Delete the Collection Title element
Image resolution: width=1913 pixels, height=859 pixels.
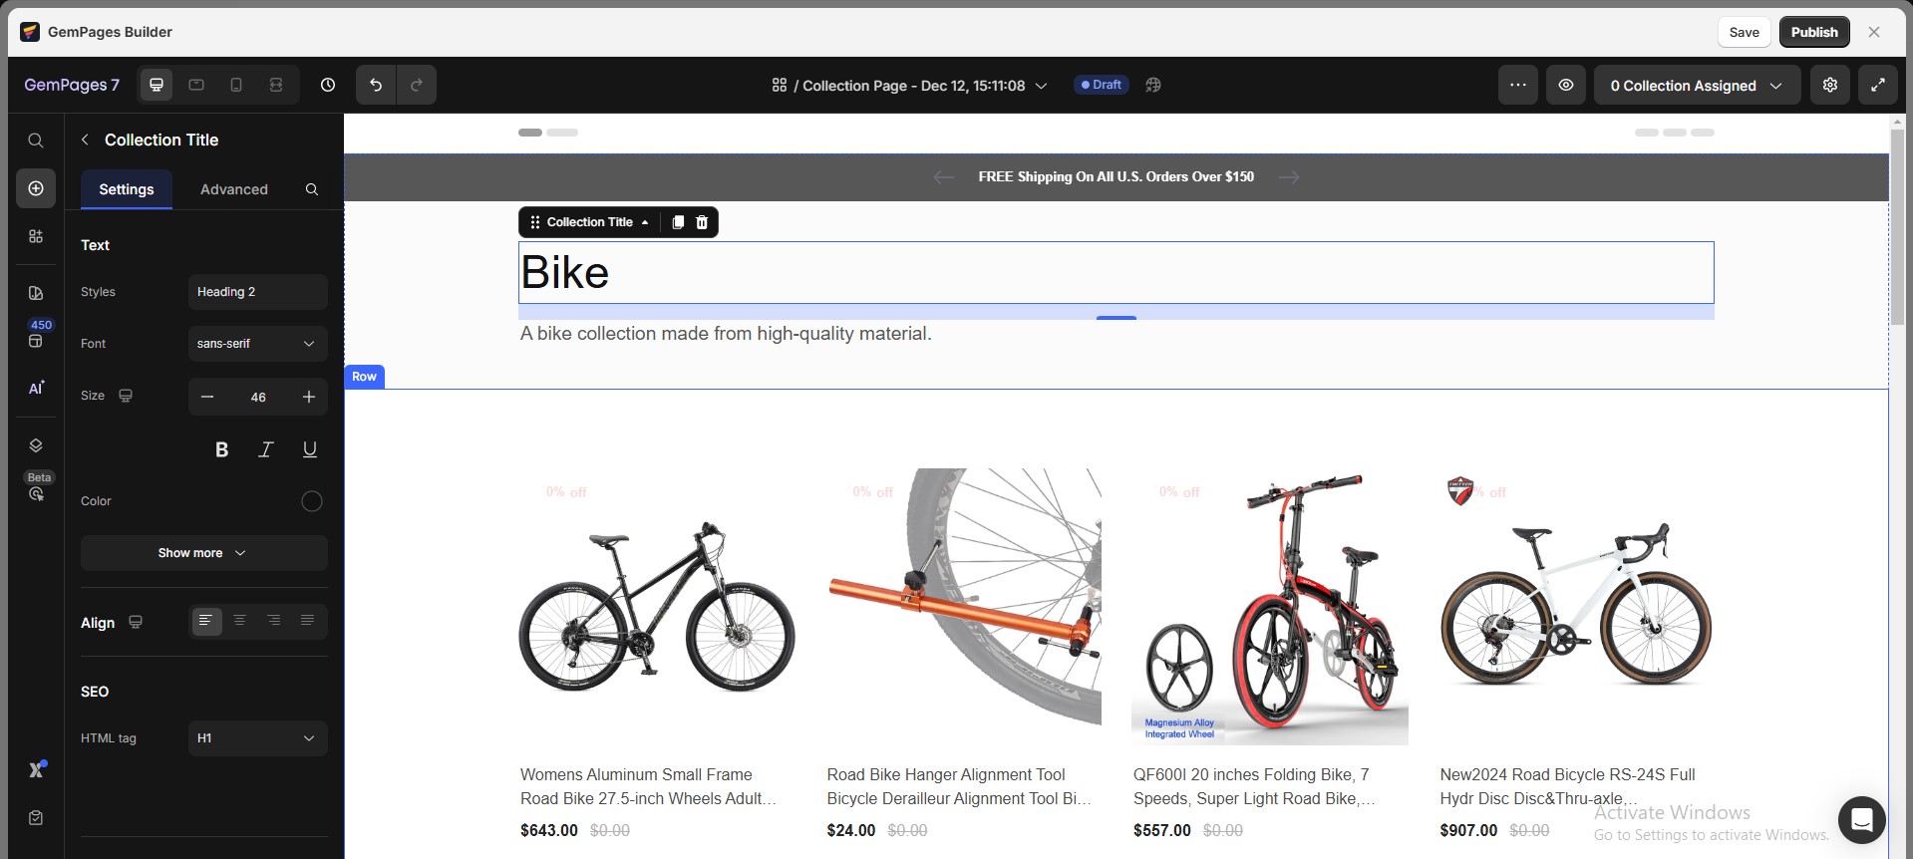(702, 222)
